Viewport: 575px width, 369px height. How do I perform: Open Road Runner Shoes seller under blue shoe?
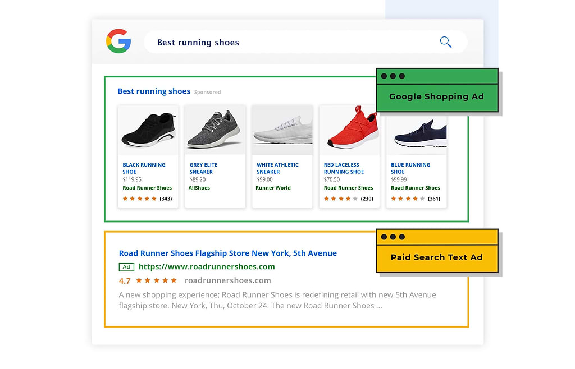pyautogui.click(x=416, y=188)
